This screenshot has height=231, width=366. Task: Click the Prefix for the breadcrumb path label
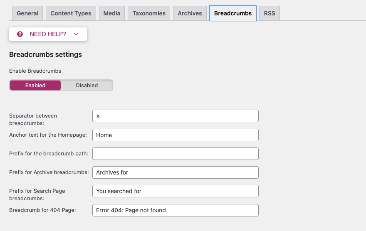click(49, 153)
